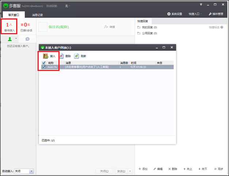This screenshot has width=229, height=176.
Task: Minimize the 未接入客户列表 window
Action: tap(157, 47)
